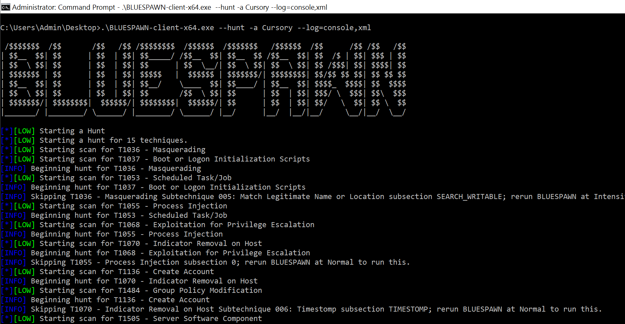Click 'Starting scan for T1036 - Masquerading'
This screenshot has height=324, width=625.
coord(103,150)
